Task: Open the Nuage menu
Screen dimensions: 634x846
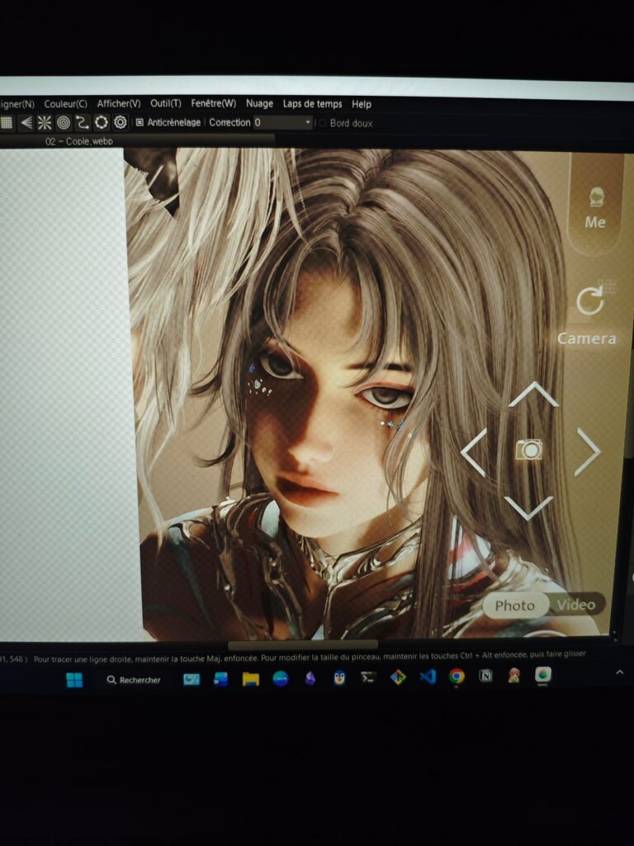Action: tap(259, 103)
